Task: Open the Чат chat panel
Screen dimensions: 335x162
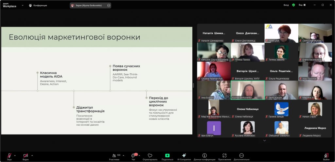Action: click(x=133, y=156)
